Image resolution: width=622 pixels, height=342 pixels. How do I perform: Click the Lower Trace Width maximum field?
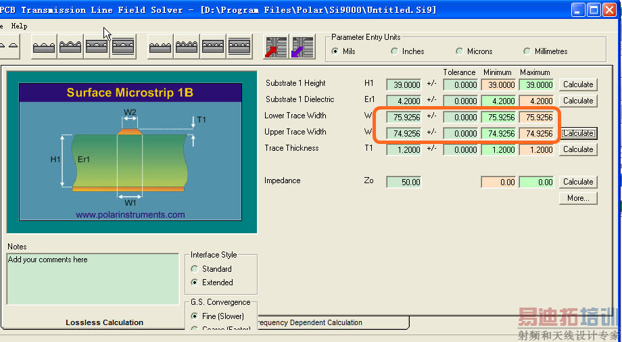pos(536,118)
